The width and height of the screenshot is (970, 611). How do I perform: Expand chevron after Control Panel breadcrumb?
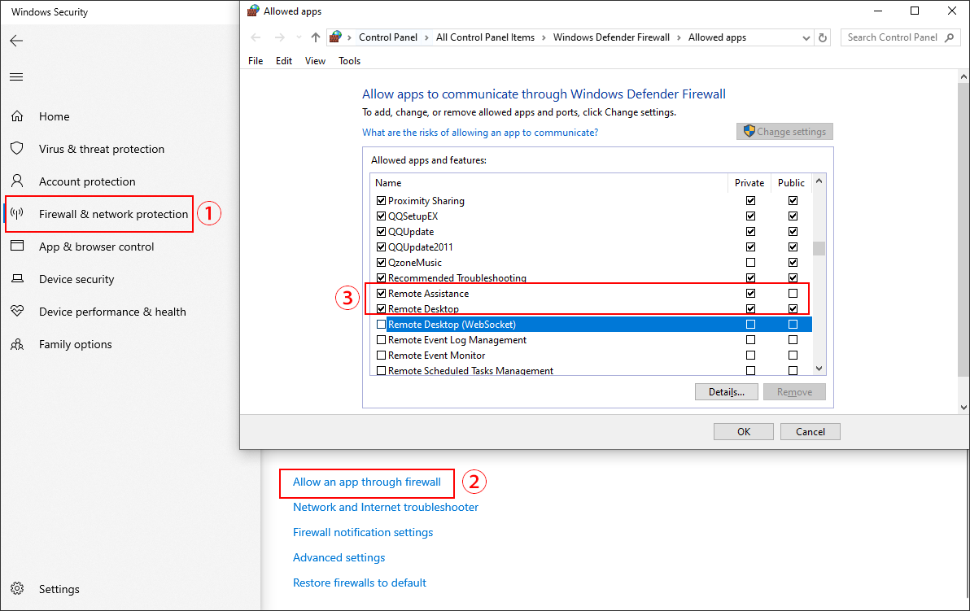coord(426,37)
